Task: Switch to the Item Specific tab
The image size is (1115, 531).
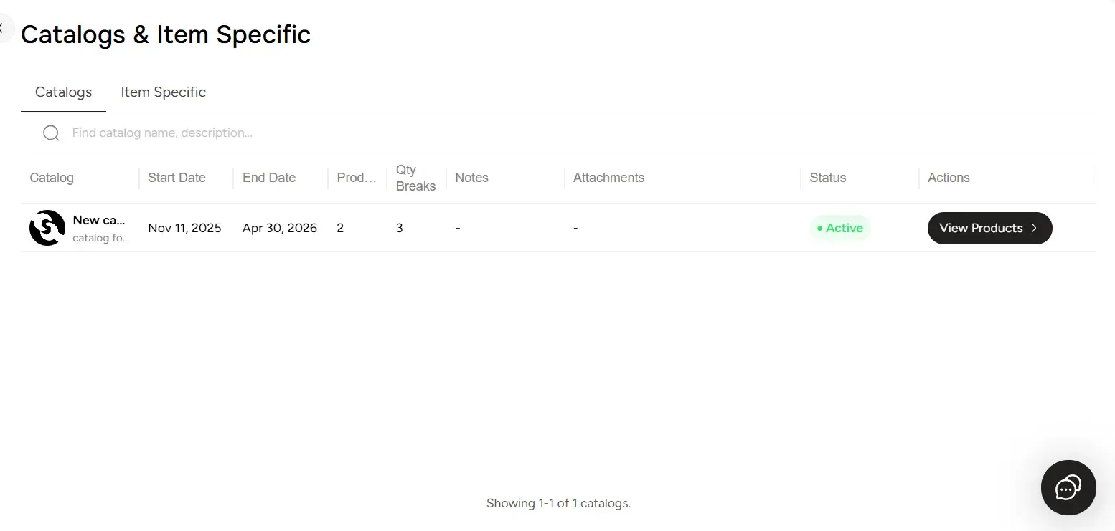Action: [163, 92]
